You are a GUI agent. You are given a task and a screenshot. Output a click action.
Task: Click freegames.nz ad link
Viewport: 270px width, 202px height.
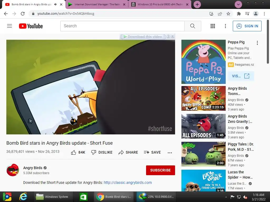click(x=244, y=65)
